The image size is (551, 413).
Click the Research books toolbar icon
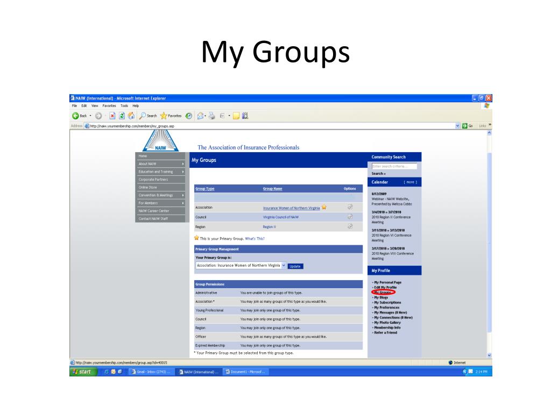pyautogui.click(x=245, y=116)
